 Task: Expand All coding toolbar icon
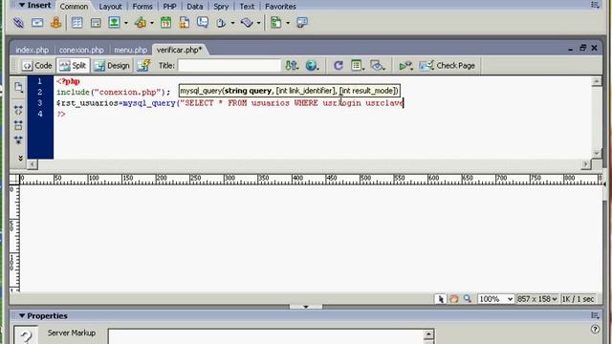pos(18,140)
